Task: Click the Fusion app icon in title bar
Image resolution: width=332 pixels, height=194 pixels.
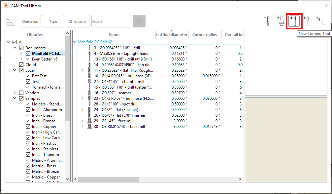Action: click(x=6, y=6)
